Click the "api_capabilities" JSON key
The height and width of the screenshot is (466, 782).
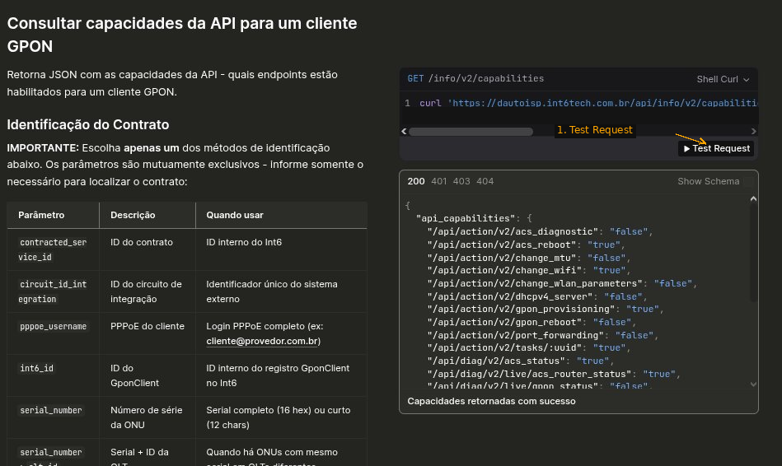point(466,218)
